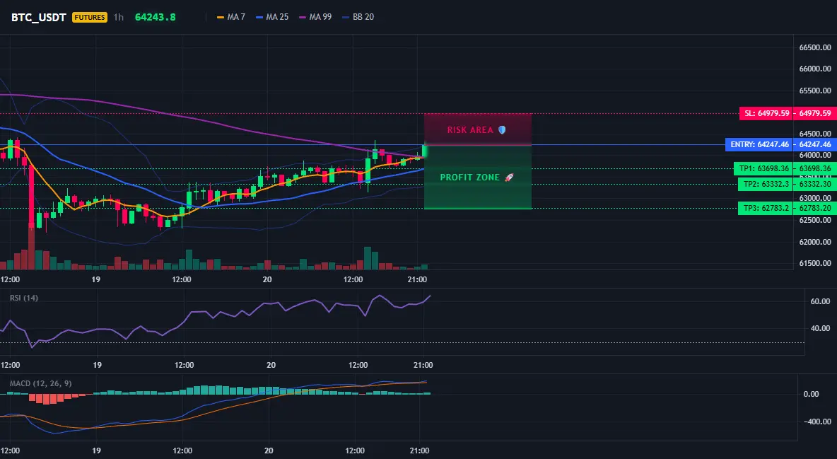Toggle the MA 25 legend entry
837x459 pixels.
(272, 17)
